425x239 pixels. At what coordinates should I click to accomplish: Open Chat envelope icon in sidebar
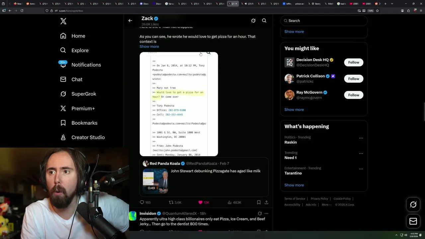coord(63,79)
